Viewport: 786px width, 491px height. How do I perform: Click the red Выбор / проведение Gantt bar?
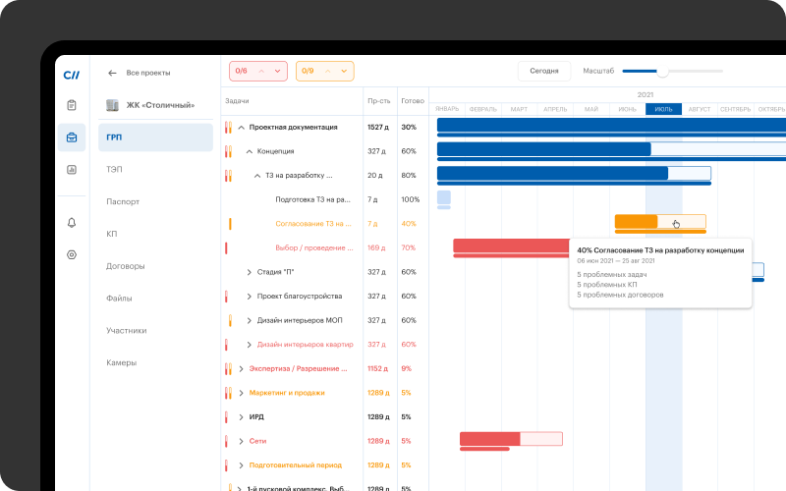pos(511,245)
